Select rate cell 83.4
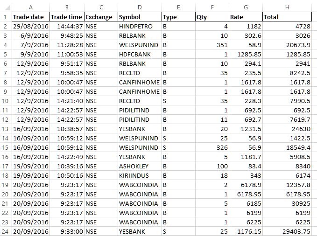Viewport: 317px width, 236px height. coord(246,166)
